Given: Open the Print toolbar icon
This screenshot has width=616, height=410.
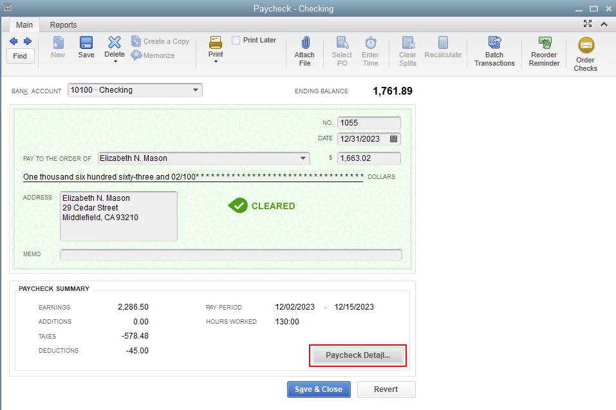Looking at the screenshot, I should [215, 42].
